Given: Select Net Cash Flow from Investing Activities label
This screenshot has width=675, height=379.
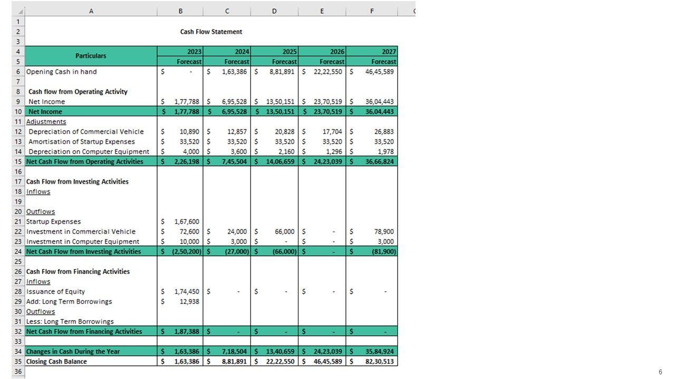Looking at the screenshot, I should point(84,252).
